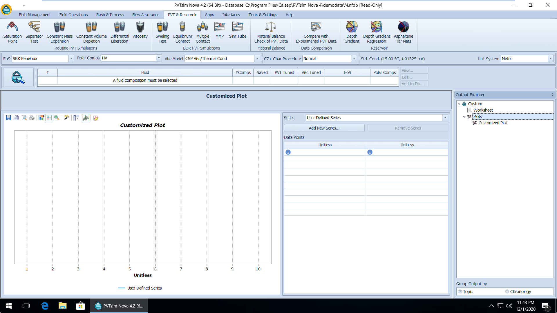Image resolution: width=557 pixels, height=313 pixels.
Task: Select the Topic grouping radio button
Action: pos(460,292)
